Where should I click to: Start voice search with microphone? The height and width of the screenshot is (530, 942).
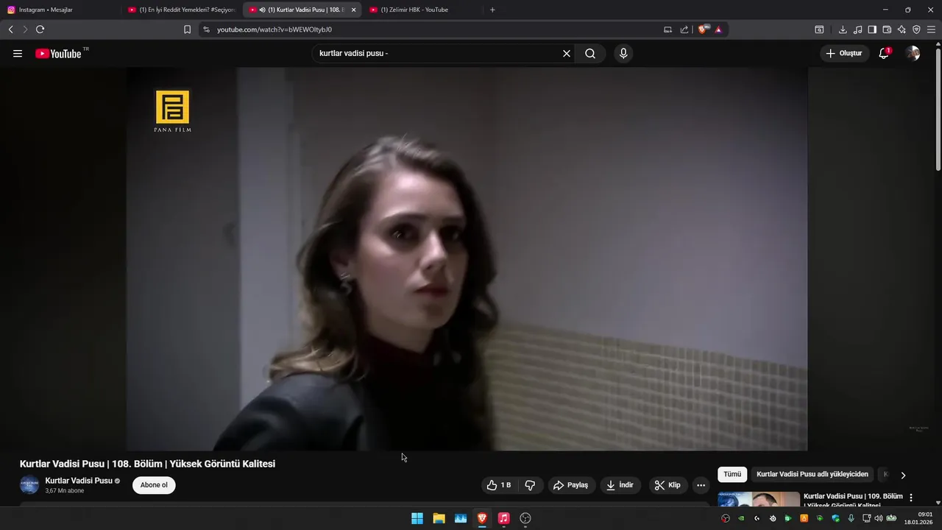[x=623, y=54]
